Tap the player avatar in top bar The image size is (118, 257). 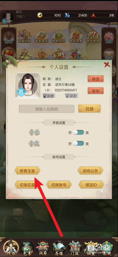[8, 17]
